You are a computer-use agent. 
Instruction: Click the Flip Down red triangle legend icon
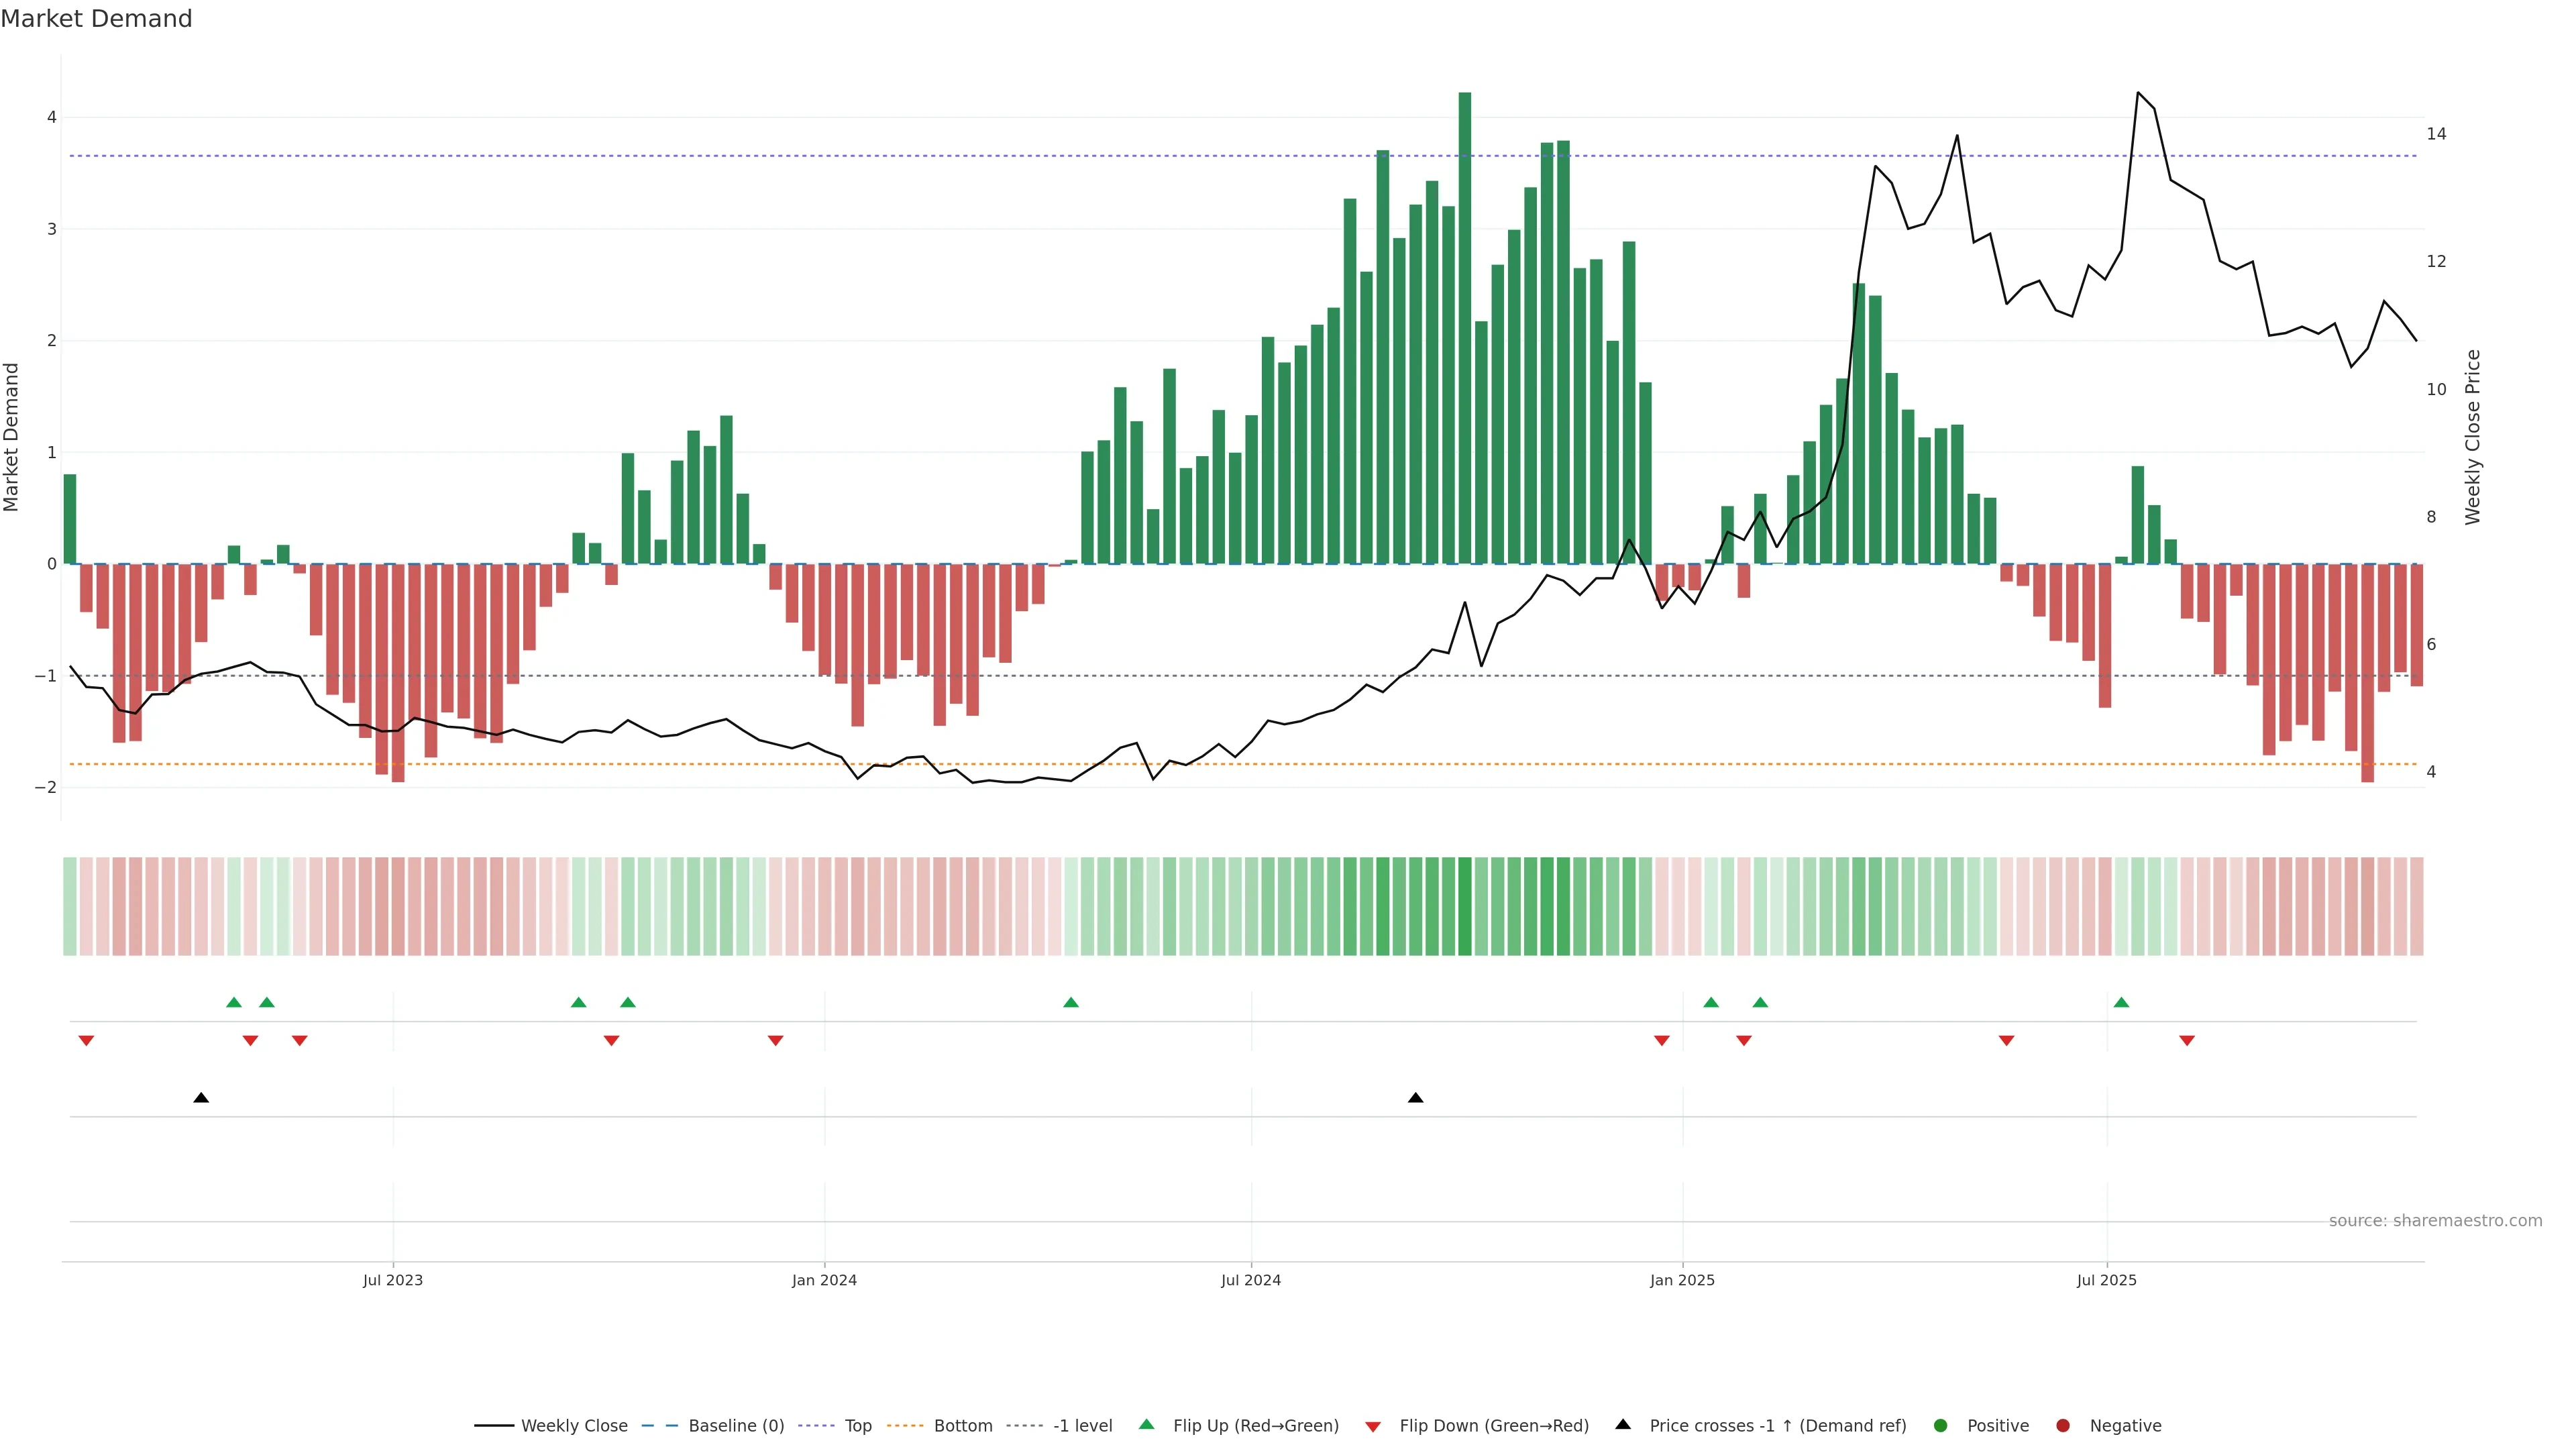(x=1373, y=1427)
